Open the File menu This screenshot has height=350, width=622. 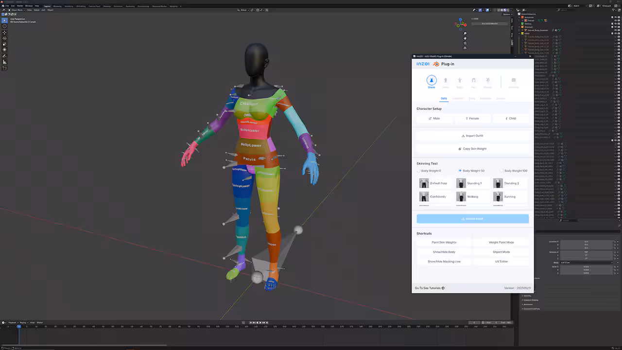pyautogui.click(x=7, y=6)
